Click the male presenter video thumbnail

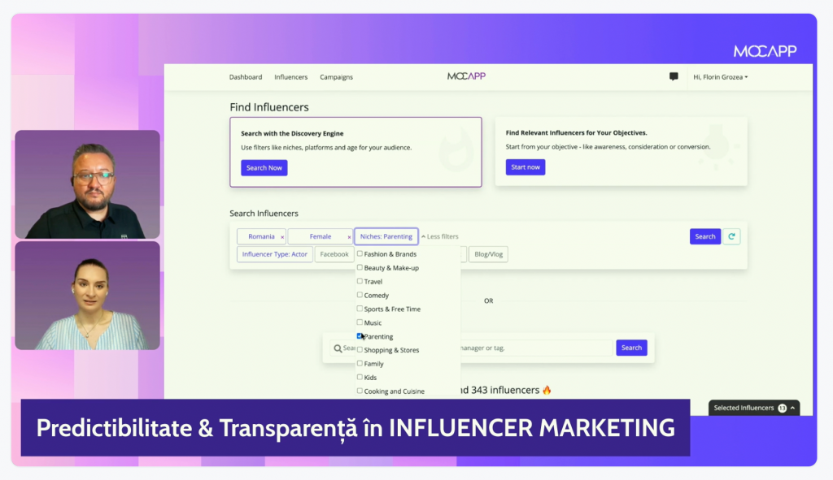pos(88,184)
